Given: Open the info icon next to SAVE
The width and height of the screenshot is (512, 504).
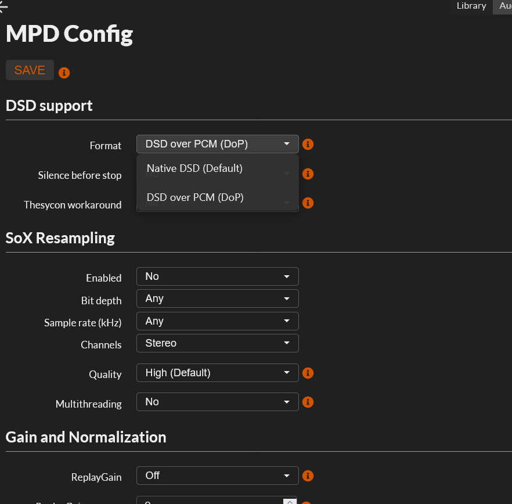Looking at the screenshot, I should [64, 73].
